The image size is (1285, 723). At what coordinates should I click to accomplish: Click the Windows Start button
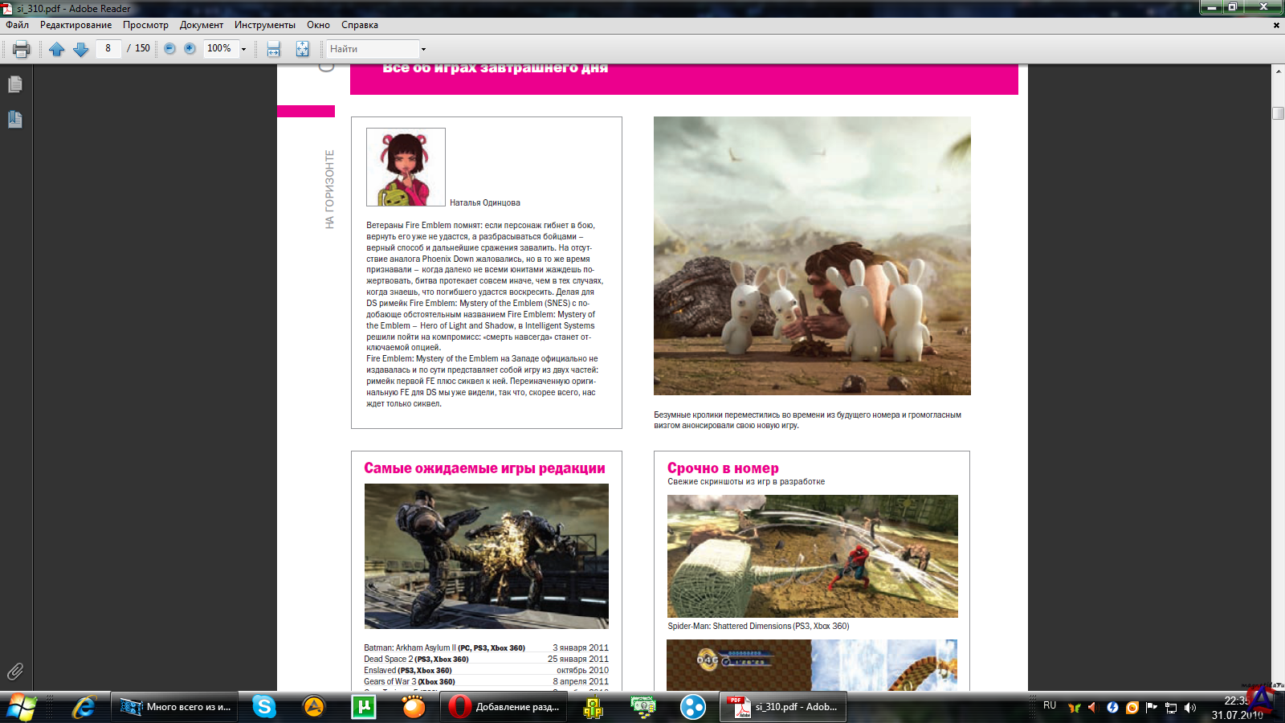22,707
